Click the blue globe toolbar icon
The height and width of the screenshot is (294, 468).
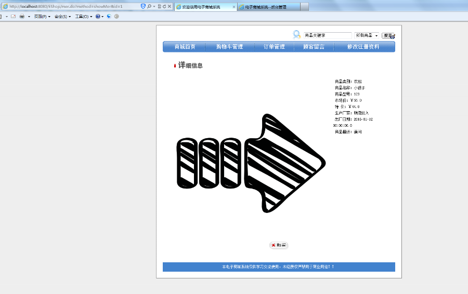tap(109, 17)
